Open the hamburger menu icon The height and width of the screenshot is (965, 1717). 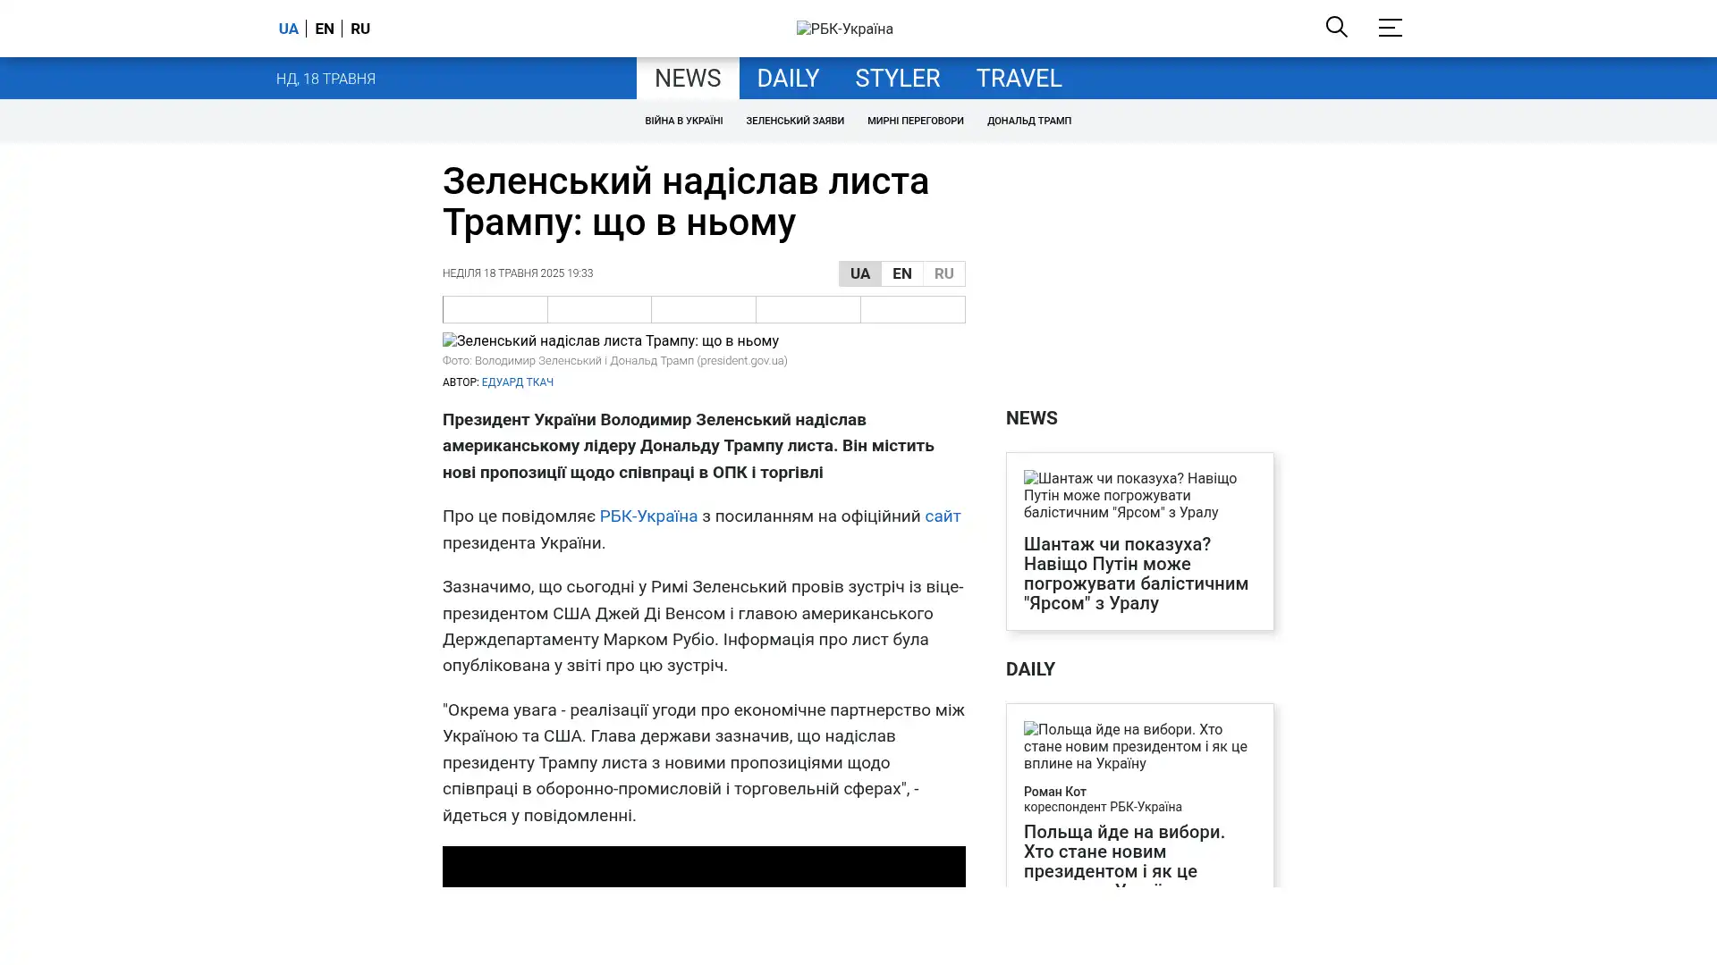pyautogui.click(x=1389, y=28)
